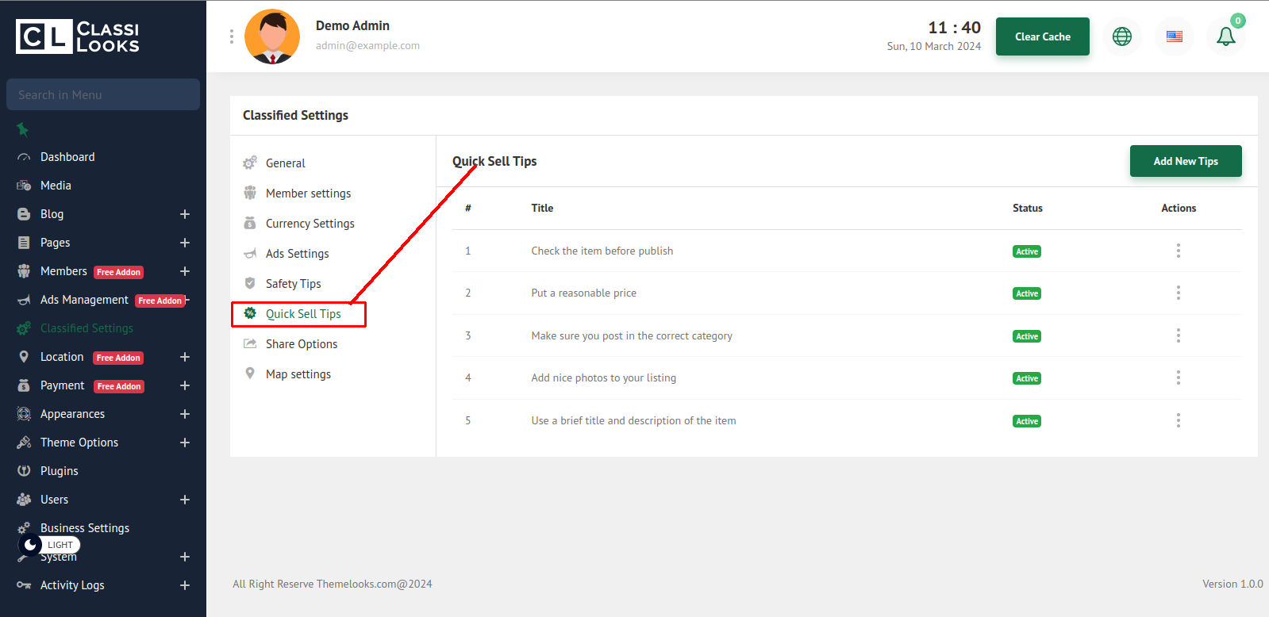Expand the Appearances sidebar submenu
This screenshot has height=617, width=1269.
(185, 414)
